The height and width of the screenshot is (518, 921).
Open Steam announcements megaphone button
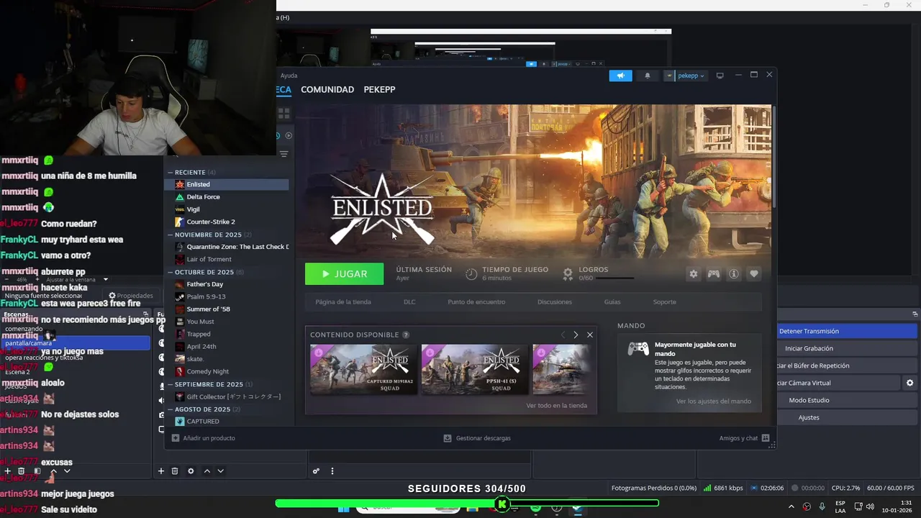pyautogui.click(x=620, y=76)
